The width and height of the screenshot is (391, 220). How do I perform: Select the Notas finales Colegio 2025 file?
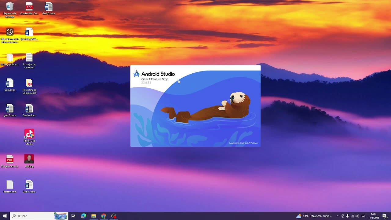[29, 86]
